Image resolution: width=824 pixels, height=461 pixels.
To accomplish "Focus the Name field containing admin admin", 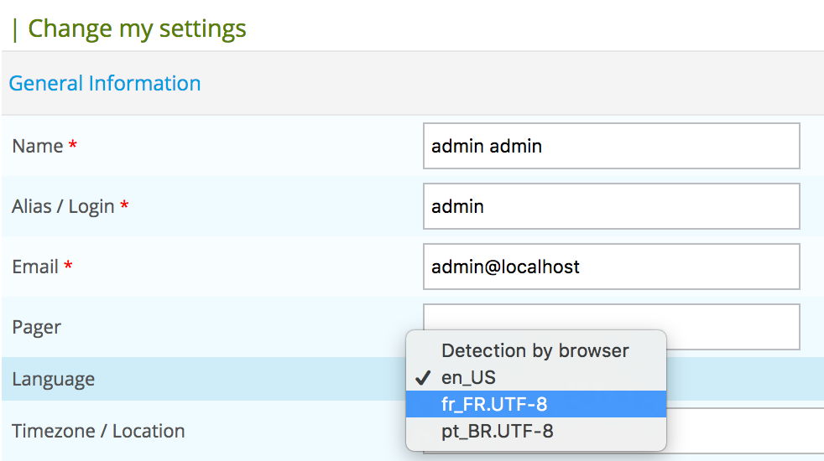I will 611,146.
